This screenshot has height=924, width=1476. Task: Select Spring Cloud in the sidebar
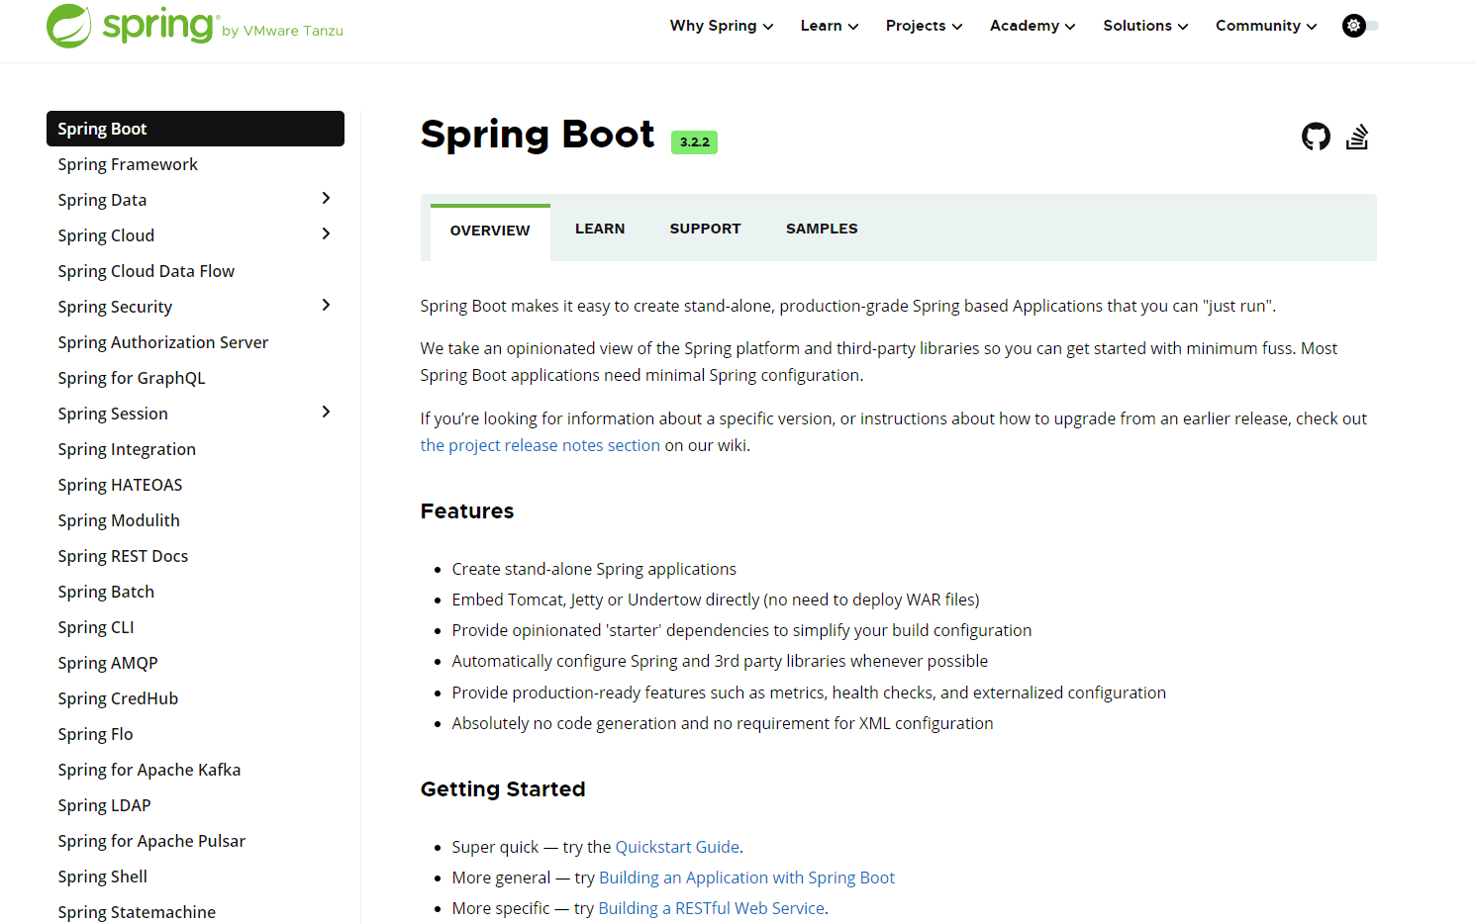pyautogui.click(x=106, y=235)
